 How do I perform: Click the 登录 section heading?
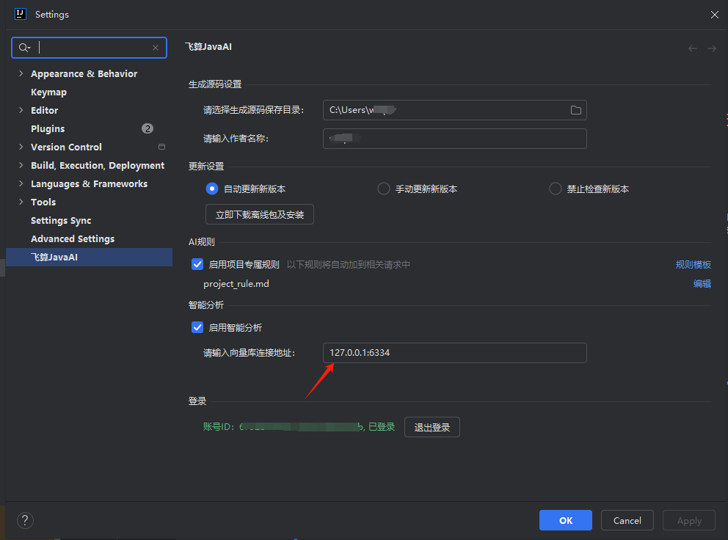click(x=197, y=401)
